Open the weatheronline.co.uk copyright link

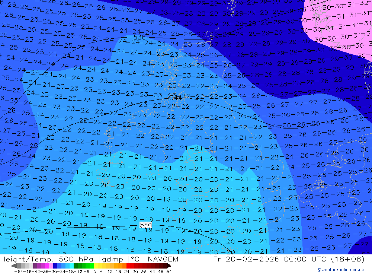[x=340, y=270]
